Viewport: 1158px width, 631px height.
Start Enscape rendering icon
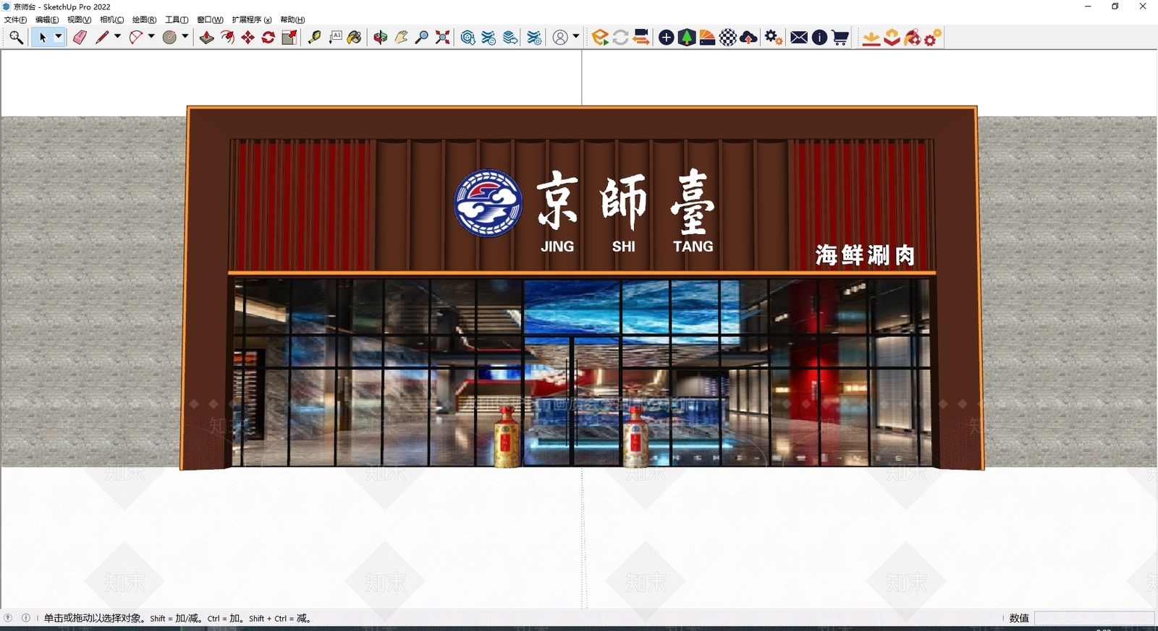pos(600,38)
